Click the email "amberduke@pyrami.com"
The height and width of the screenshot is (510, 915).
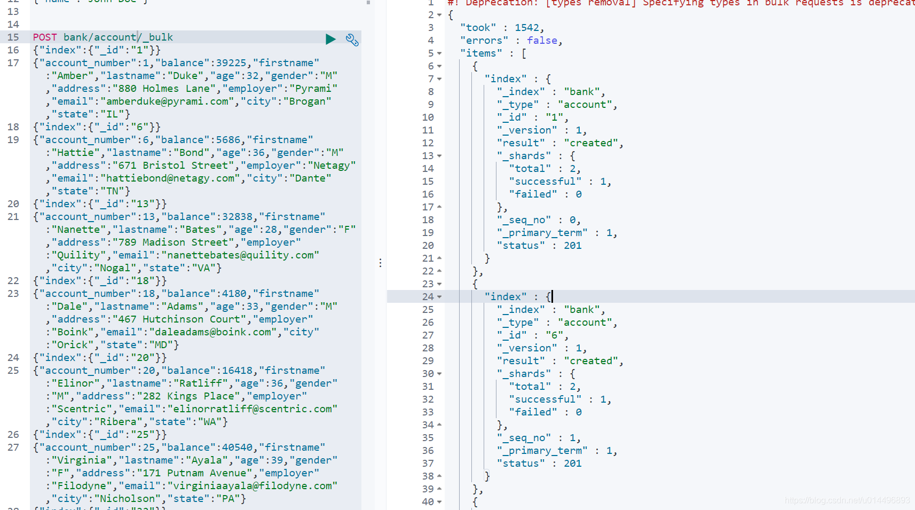coord(167,101)
